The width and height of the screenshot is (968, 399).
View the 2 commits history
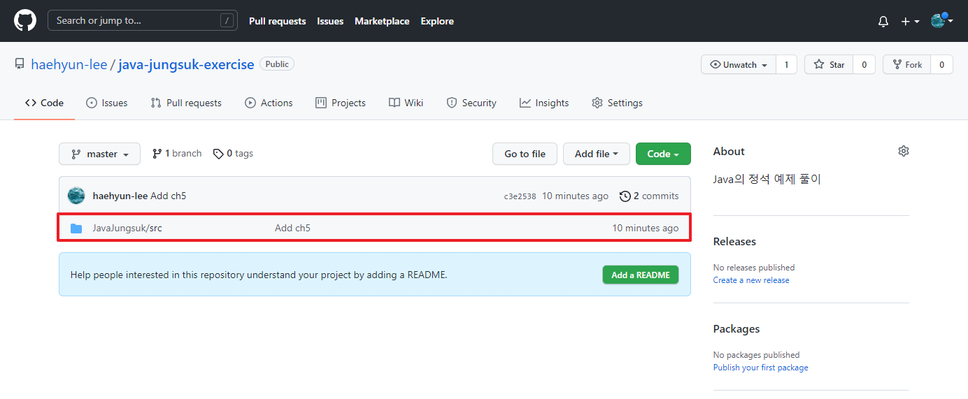[x=649, y=196]
